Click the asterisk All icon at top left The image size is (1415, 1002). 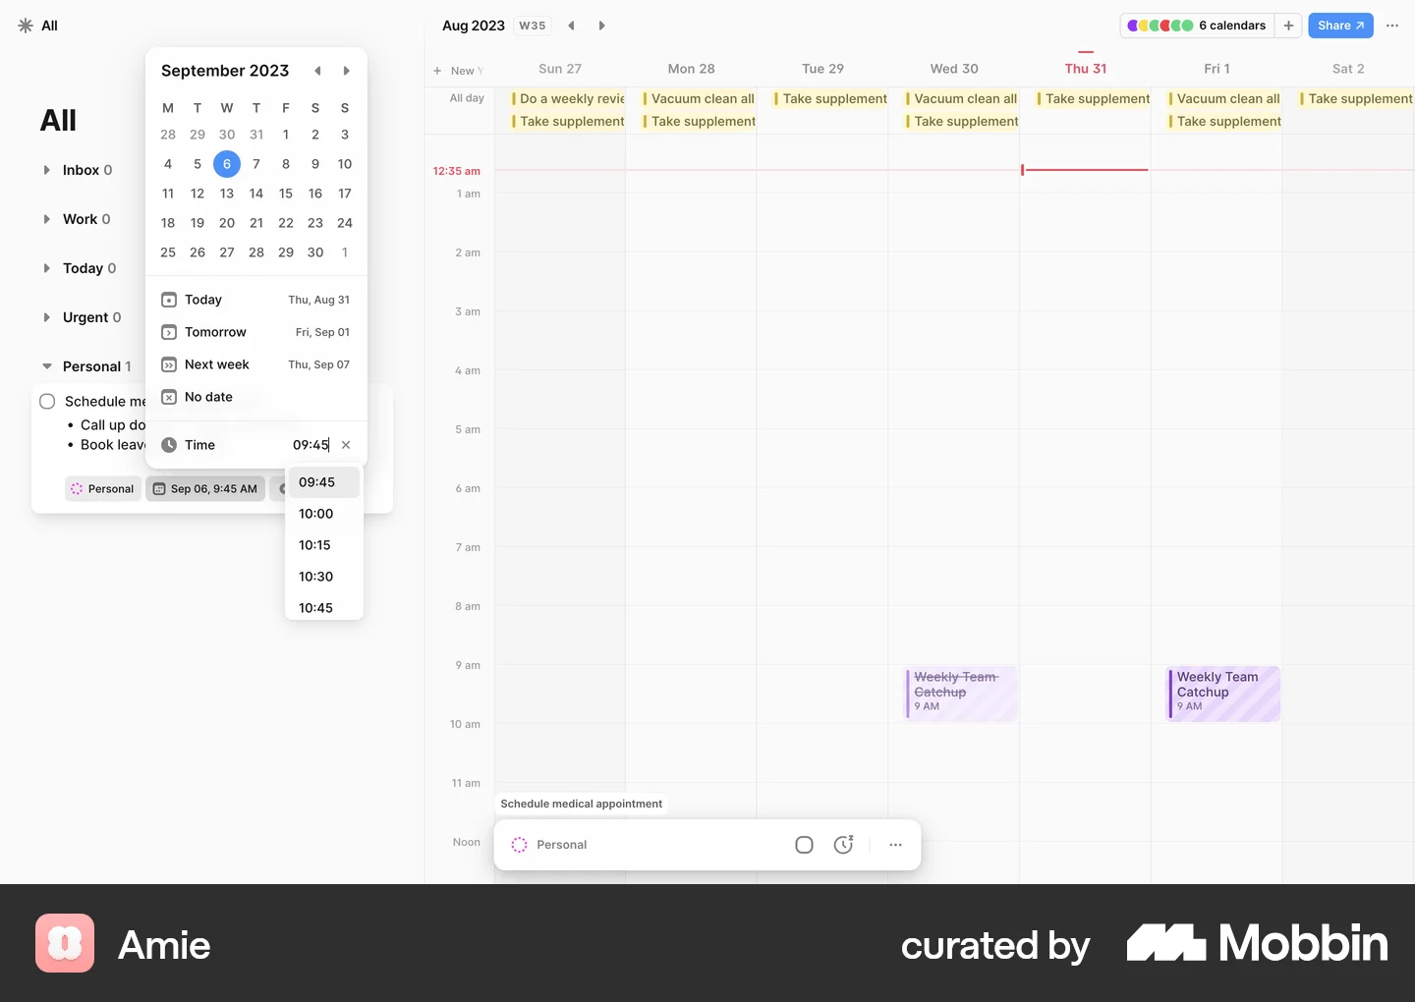coord(26,26)
